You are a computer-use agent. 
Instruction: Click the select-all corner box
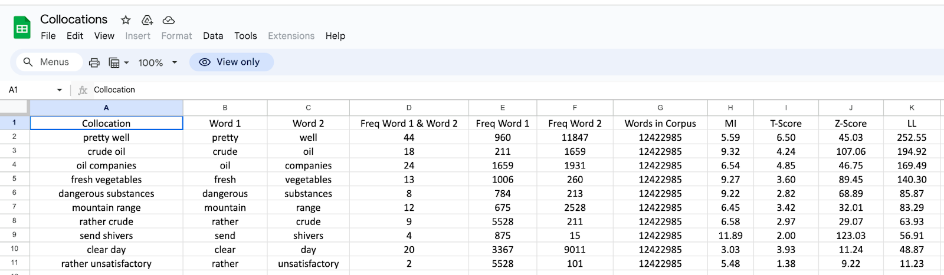coord(14,107)
